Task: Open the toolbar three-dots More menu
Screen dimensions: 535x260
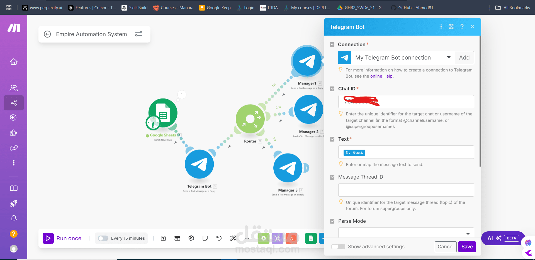Action: click(247, 238)
